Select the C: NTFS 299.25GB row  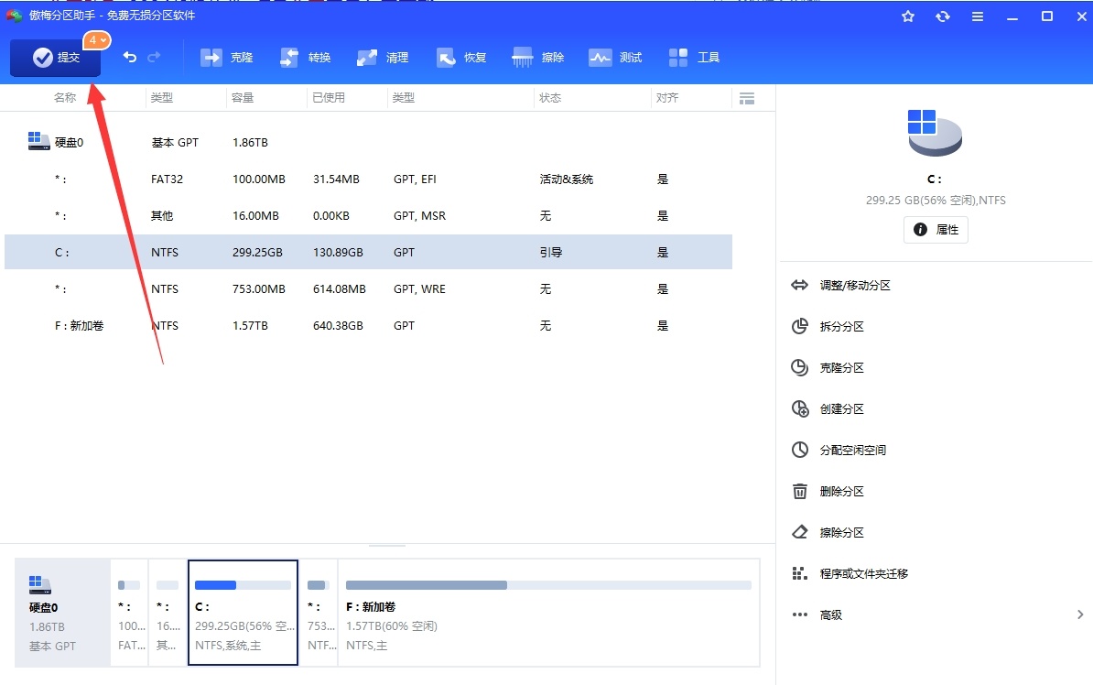368,252
